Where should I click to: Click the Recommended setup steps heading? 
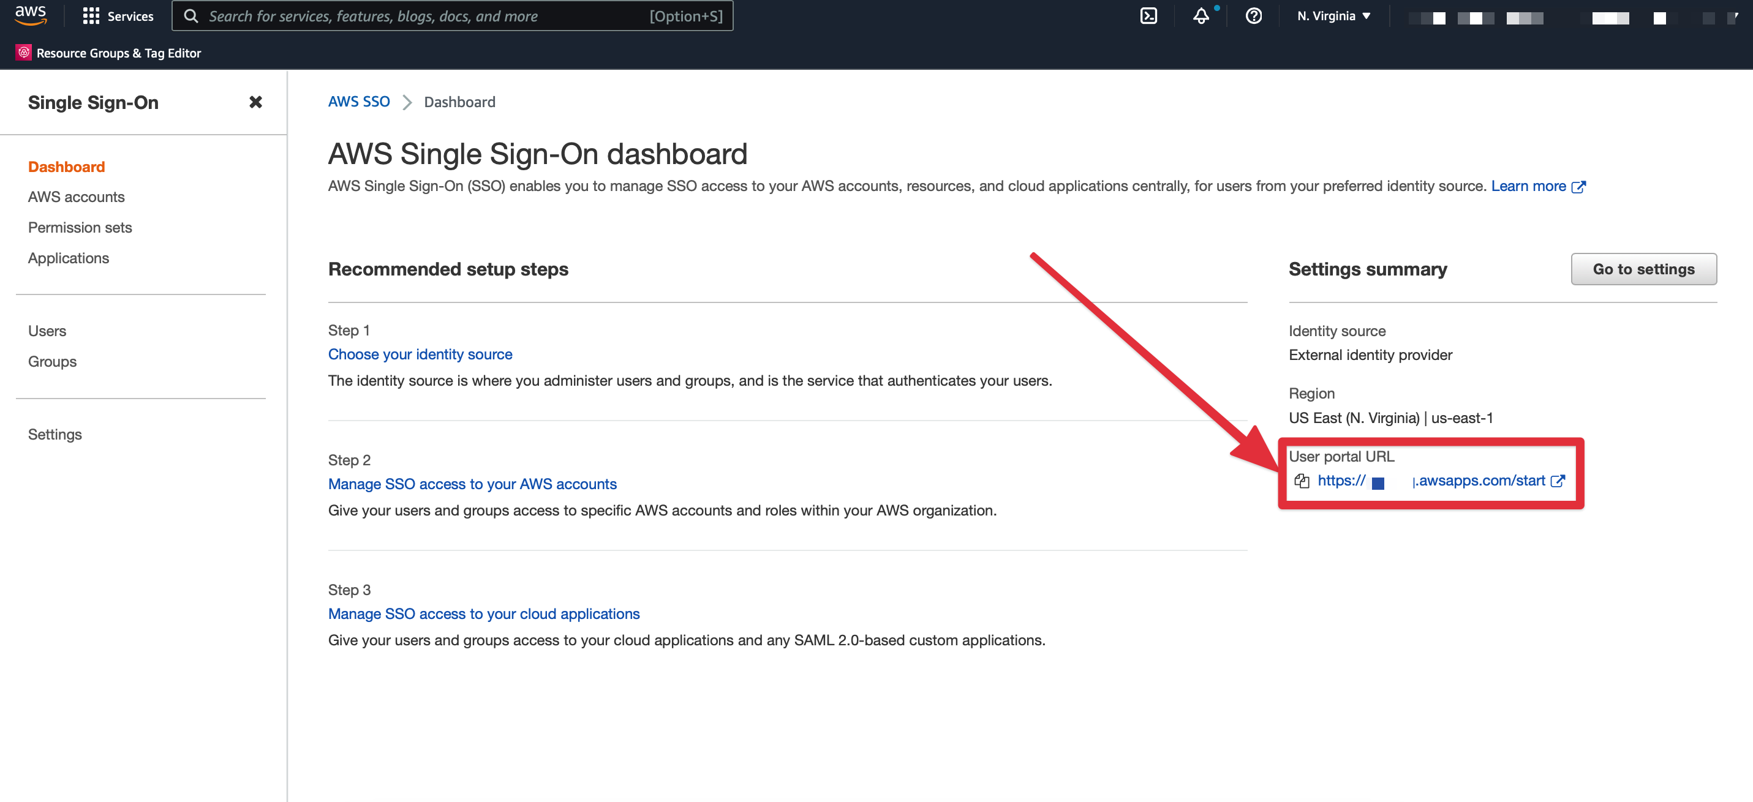[x=448, y=269]
